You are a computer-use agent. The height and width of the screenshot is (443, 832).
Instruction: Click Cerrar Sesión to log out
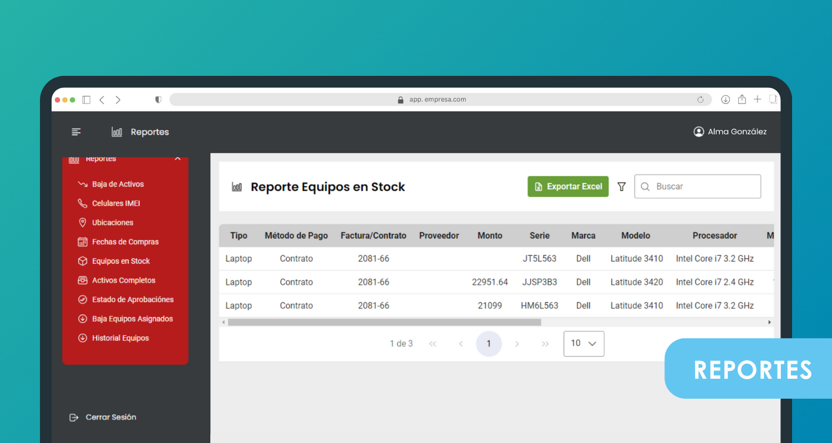pyautogui.click(x=110, y=418)
